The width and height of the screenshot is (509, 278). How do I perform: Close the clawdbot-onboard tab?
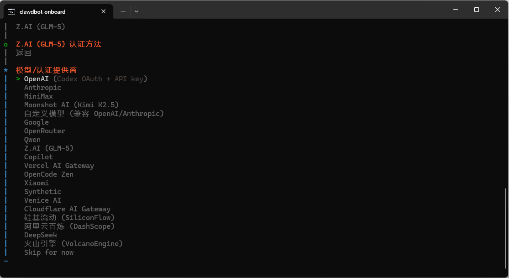click(104, 11)
